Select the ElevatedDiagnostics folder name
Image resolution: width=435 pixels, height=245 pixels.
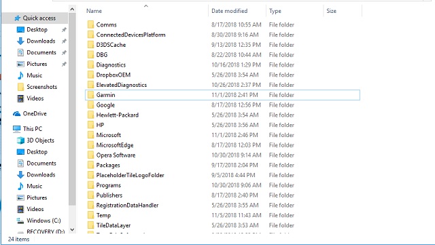point(122,85)
